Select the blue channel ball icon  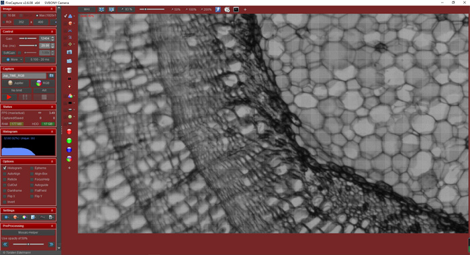(69, 150)
